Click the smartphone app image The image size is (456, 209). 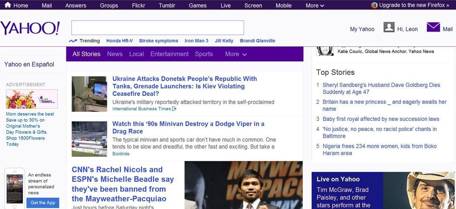click(x=15, y=188)
